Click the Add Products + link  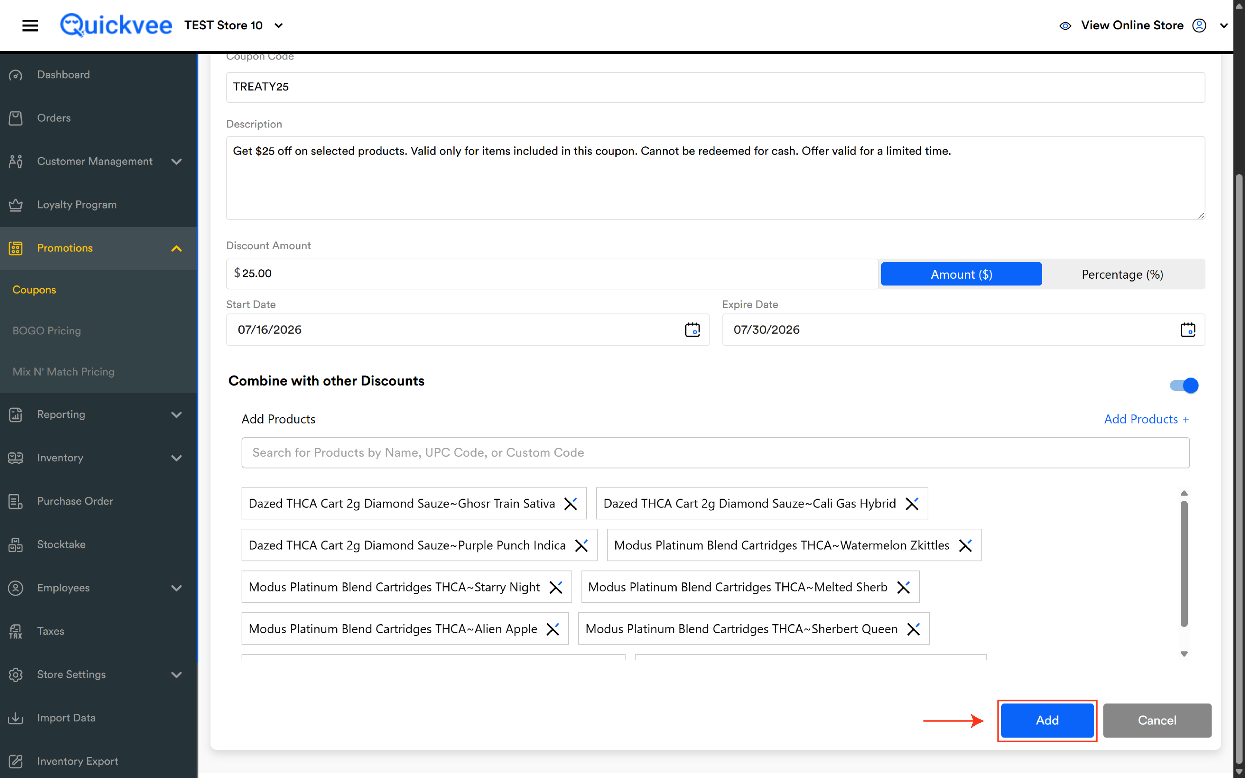(1146, 419)
